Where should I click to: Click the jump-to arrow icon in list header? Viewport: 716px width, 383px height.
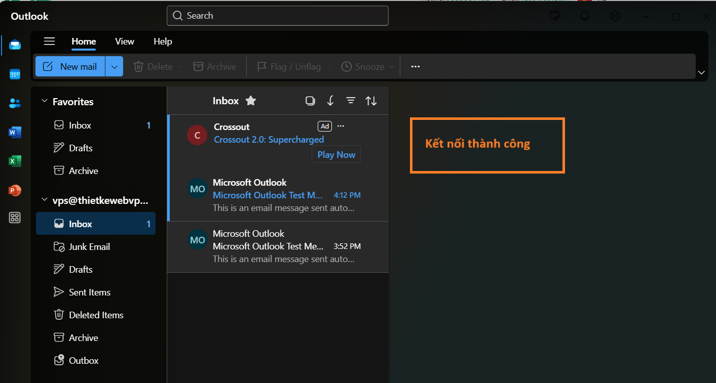(x=330, y=101)
